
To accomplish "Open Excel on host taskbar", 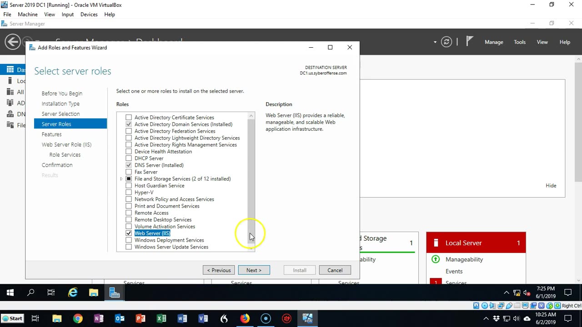I will [x=161, y=318].
